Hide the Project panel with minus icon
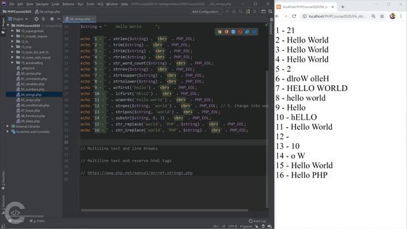 [x=59, y=19]
